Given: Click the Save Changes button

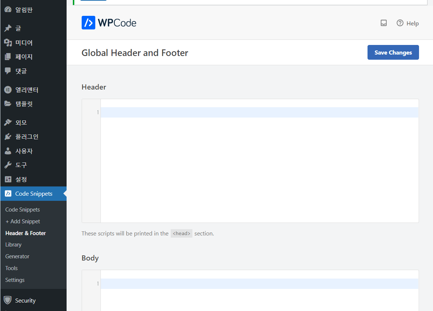Looking at the screenshot, I should point(393,52).
